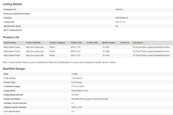Viewport: 173px width, 115px height.
Task: Click the Product Category column header
Action: pyautogui.click(x=57, y=43)
